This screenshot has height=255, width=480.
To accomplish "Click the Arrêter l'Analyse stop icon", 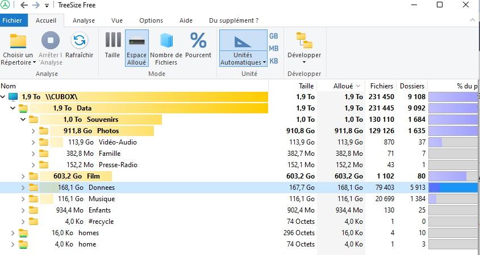I will (x=51, y=41).
